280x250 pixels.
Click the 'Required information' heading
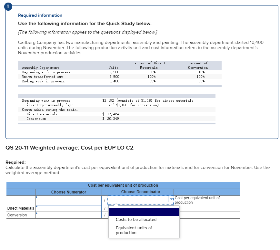(40, 16)
